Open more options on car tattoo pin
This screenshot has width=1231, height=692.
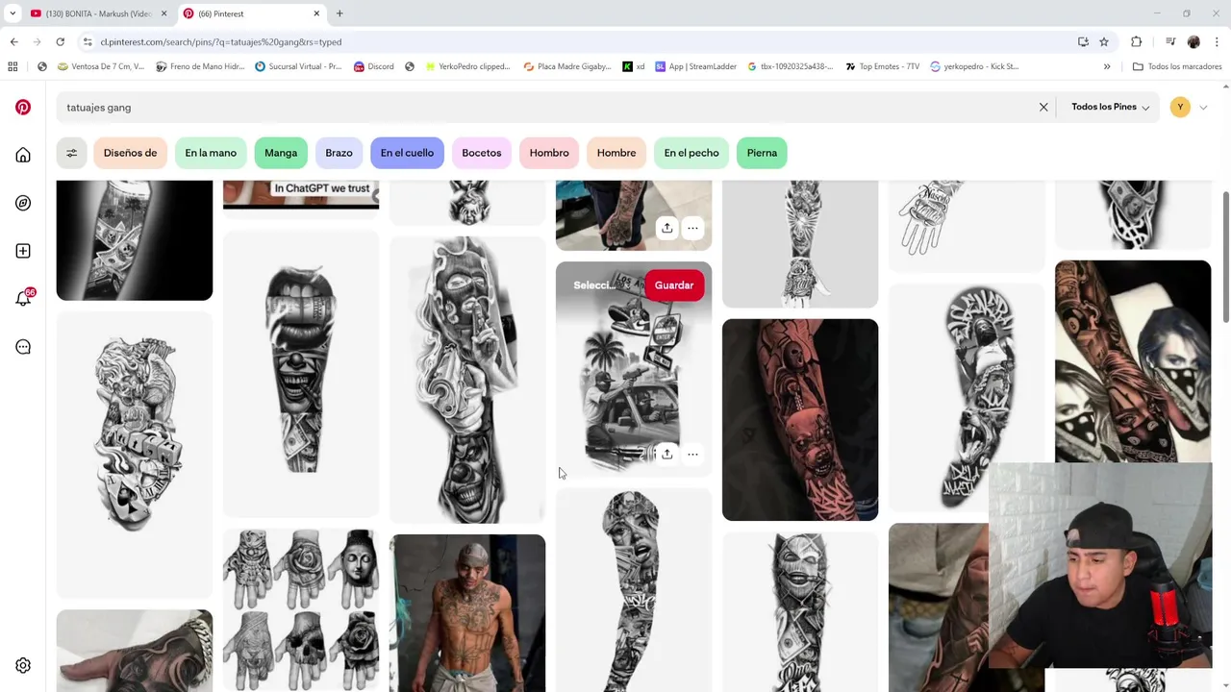[x=692, y=454]
